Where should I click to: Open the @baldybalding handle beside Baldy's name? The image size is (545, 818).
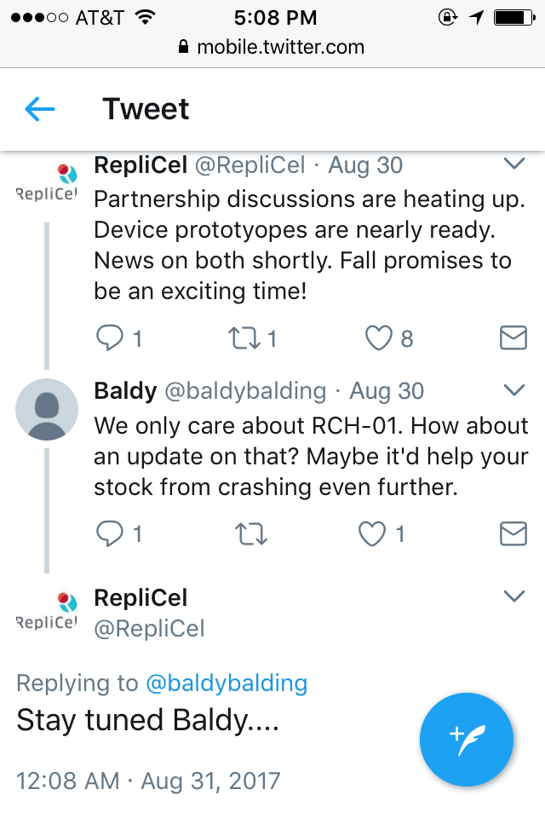pyautogui.click(x=245, y=391)
